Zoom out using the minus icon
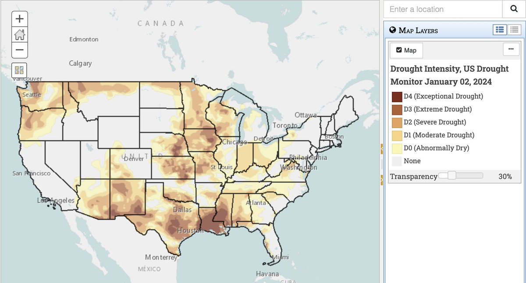The width and height of the screenshot is (526, 283). click(x=19, y=50)
